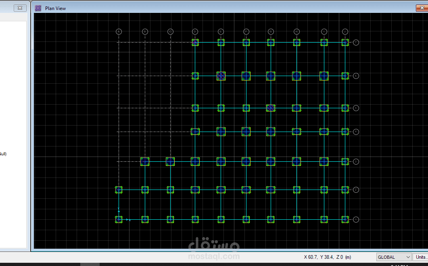
Task: Select grid bubble 2 on the right
Action: 356,190
